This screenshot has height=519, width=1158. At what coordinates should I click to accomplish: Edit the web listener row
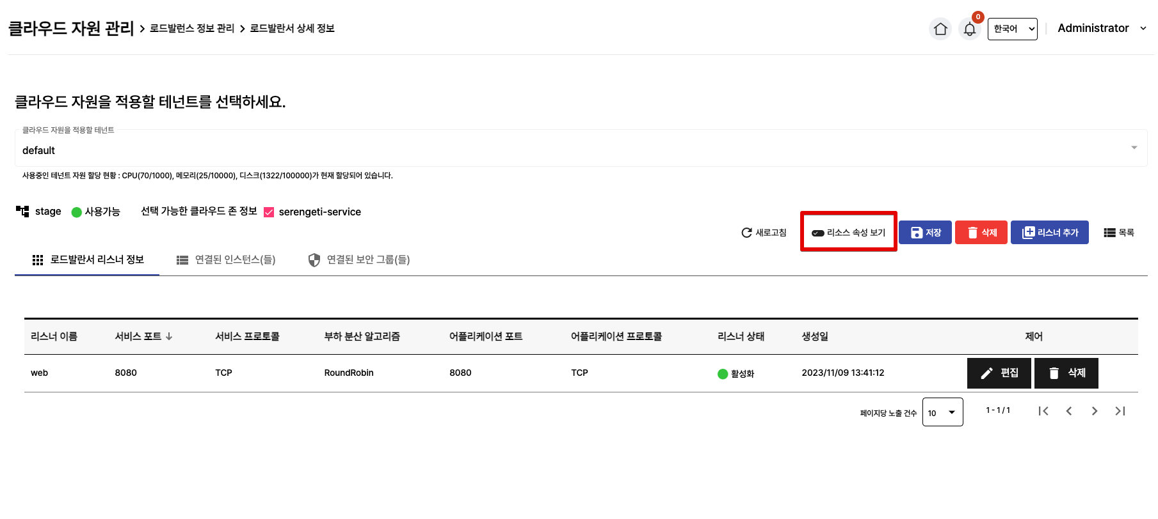(999, 373)
